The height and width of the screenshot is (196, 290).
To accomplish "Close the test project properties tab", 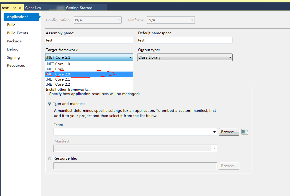I will 20,8.
